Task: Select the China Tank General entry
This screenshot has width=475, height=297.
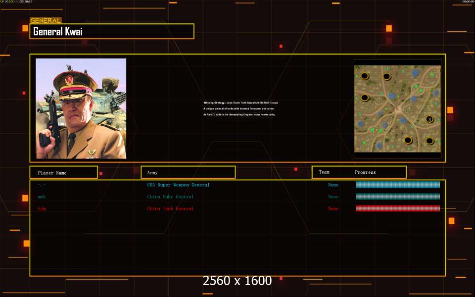Action: tap(170, 208)
